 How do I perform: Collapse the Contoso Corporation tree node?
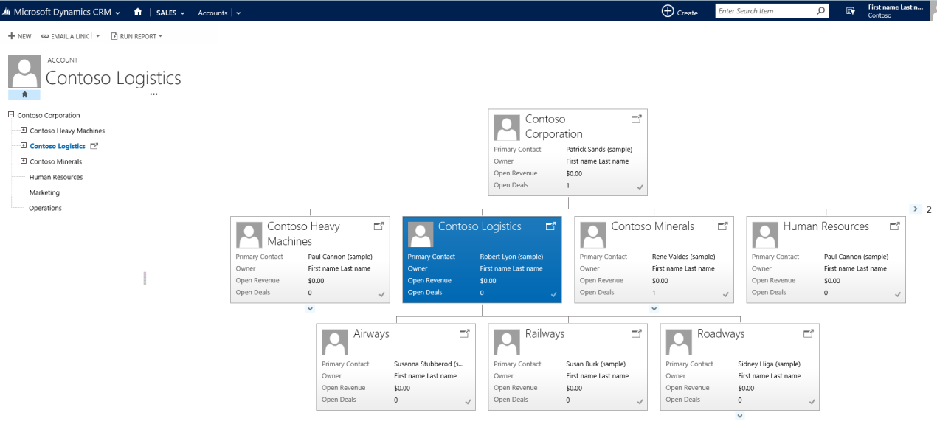[11, 115]
